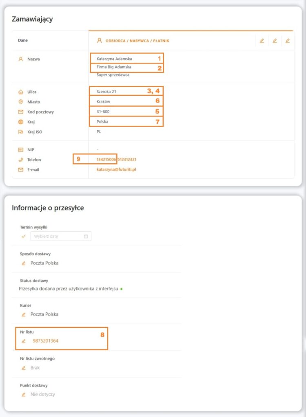
Task: Edit the Kurier Poczta Polska field
Action: (23, 314)
